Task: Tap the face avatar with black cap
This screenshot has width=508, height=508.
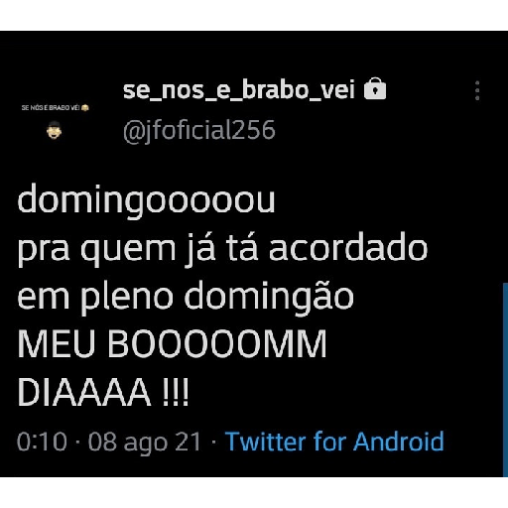Action: tap(55, 130)
